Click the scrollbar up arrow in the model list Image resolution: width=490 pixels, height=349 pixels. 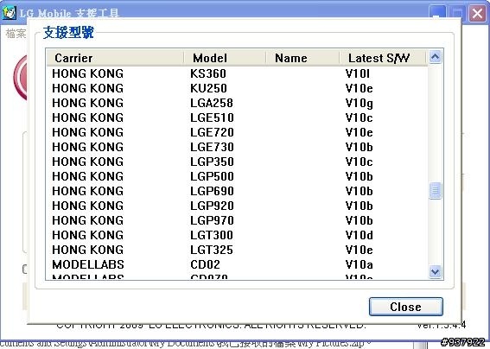coord(435,57)
